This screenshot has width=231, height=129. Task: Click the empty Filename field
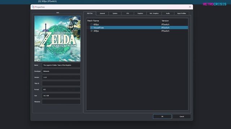pyautogui.click(x=61, y=102)
